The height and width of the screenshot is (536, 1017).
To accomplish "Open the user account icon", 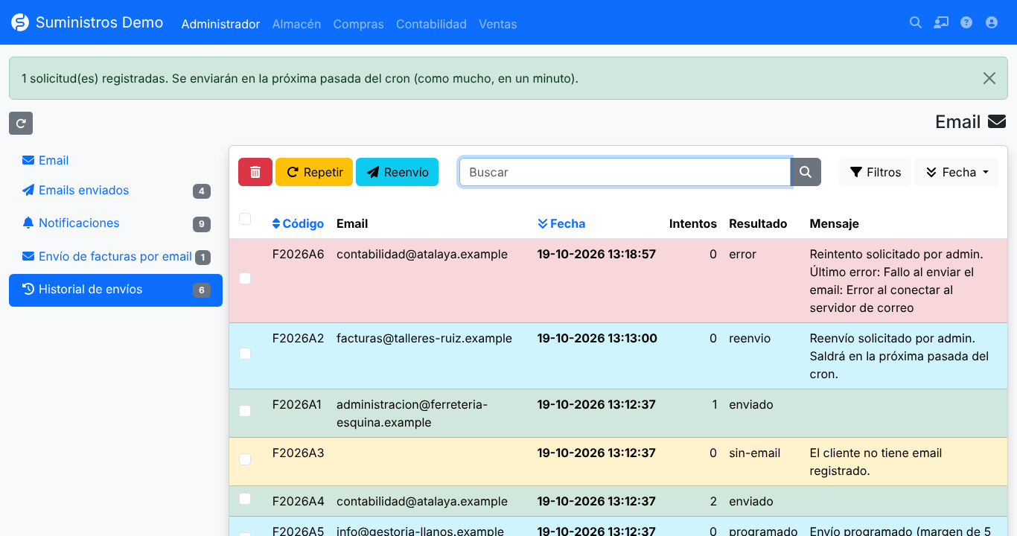I will (x=992, y=22).
